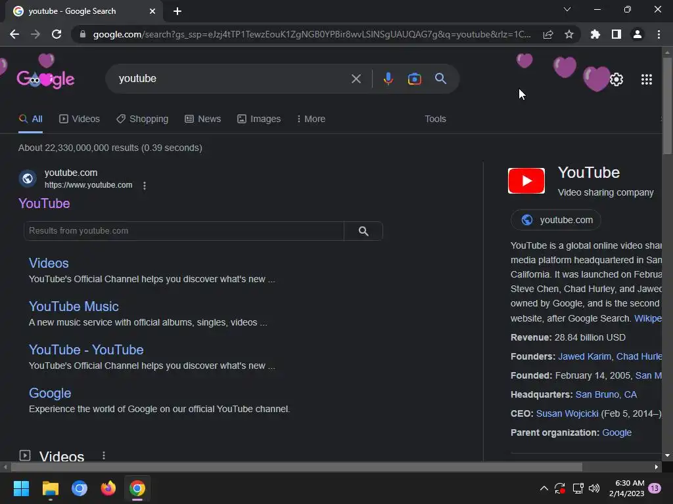The width and height of the screenshot is (673, 504).
Task: Click the vertical scrollbar down arrow
Action: click(667, 455)
